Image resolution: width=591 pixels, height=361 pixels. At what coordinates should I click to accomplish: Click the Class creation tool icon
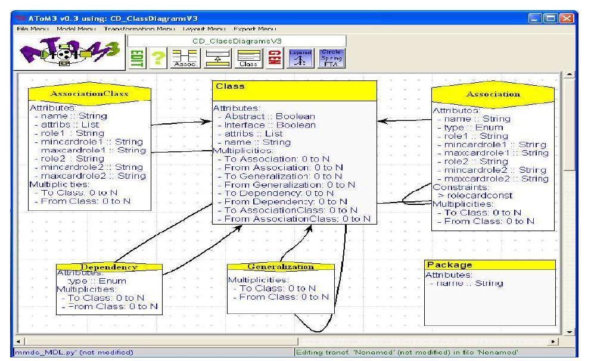pyautogui.click(x=249, y=58)
